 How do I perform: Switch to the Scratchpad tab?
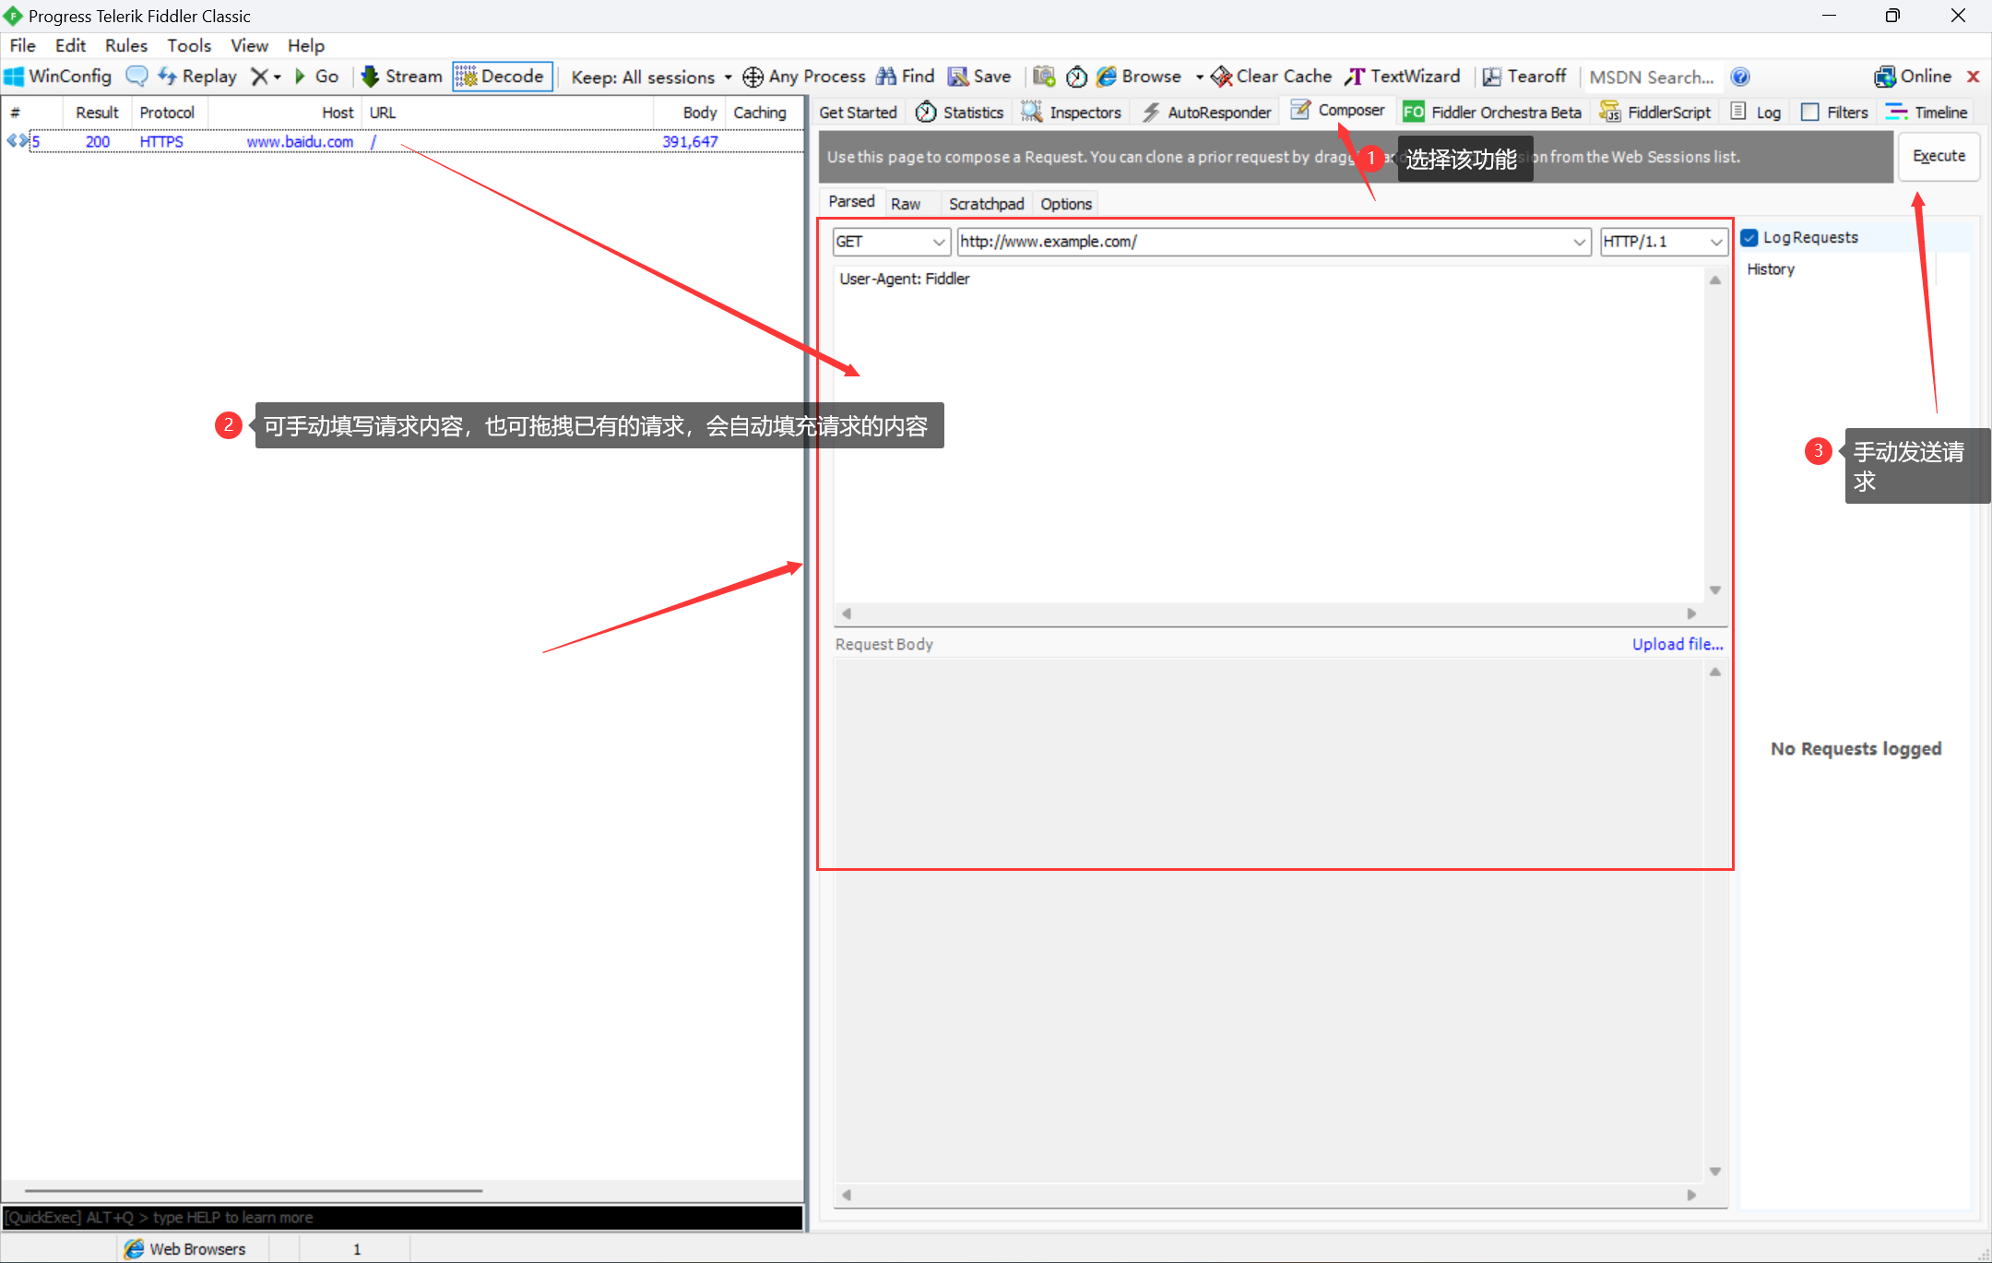[986, 203]
